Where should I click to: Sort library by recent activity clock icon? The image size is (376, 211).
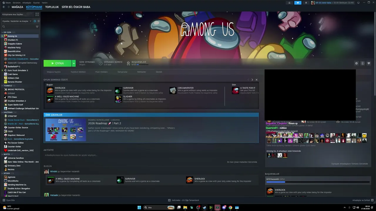click(35, 21)
